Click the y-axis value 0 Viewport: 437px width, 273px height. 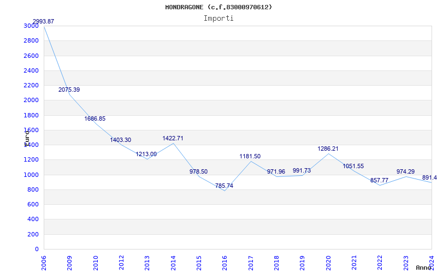tap(37, 250)
